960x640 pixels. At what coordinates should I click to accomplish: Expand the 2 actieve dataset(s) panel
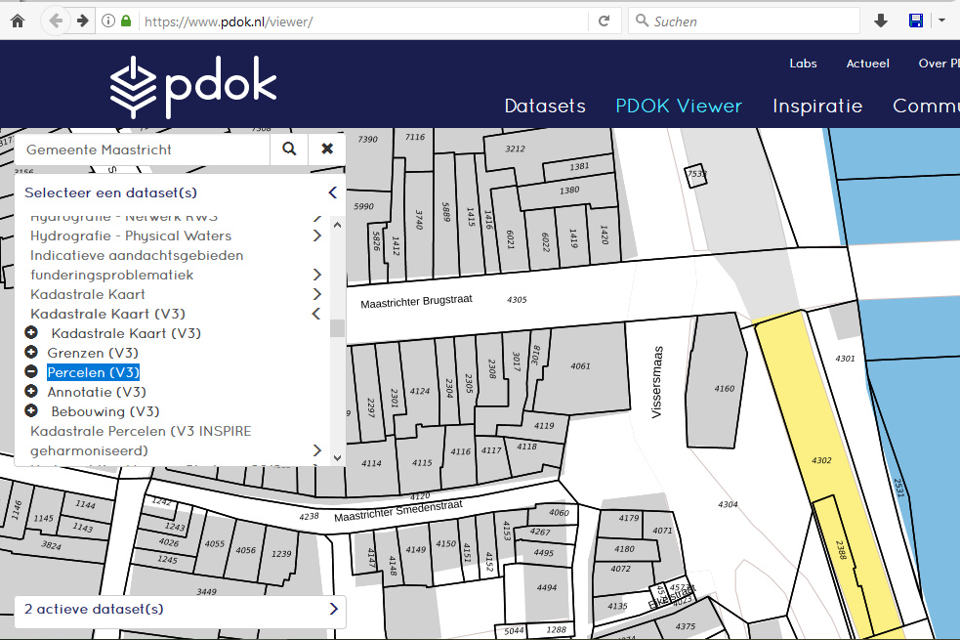[x=333, y=609]
